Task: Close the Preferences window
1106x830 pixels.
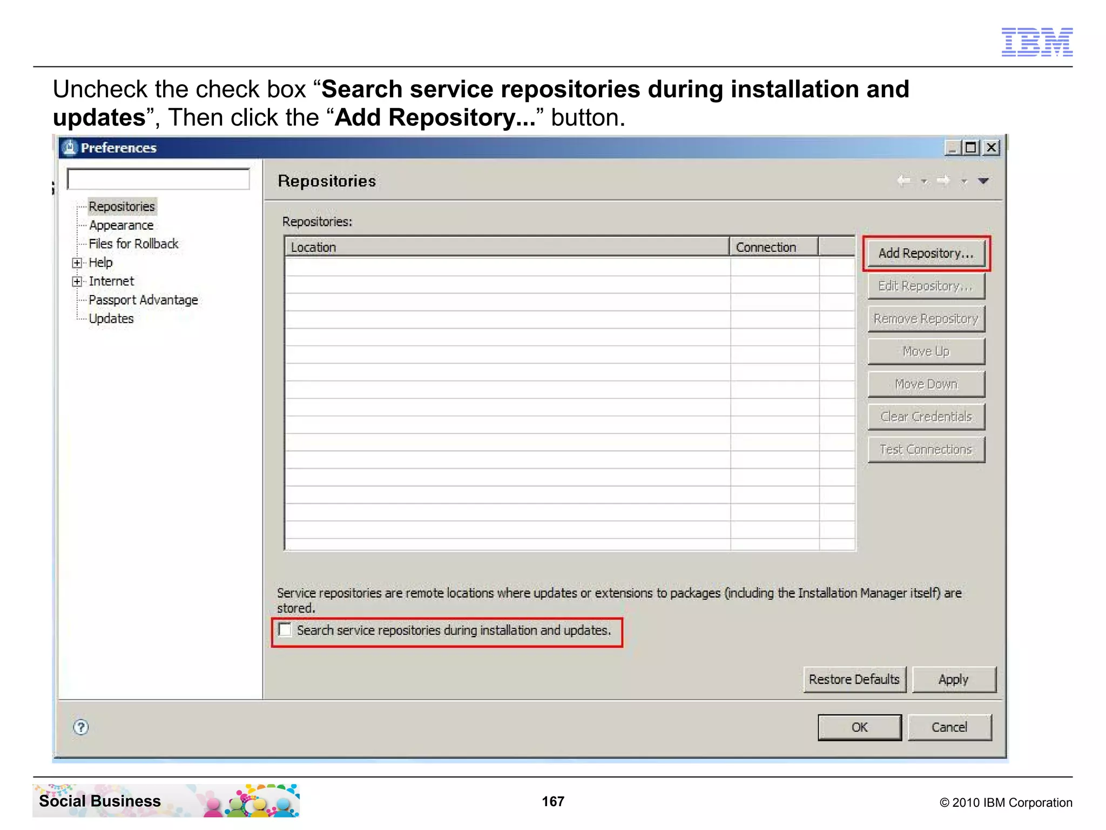Action: point(992,148)
